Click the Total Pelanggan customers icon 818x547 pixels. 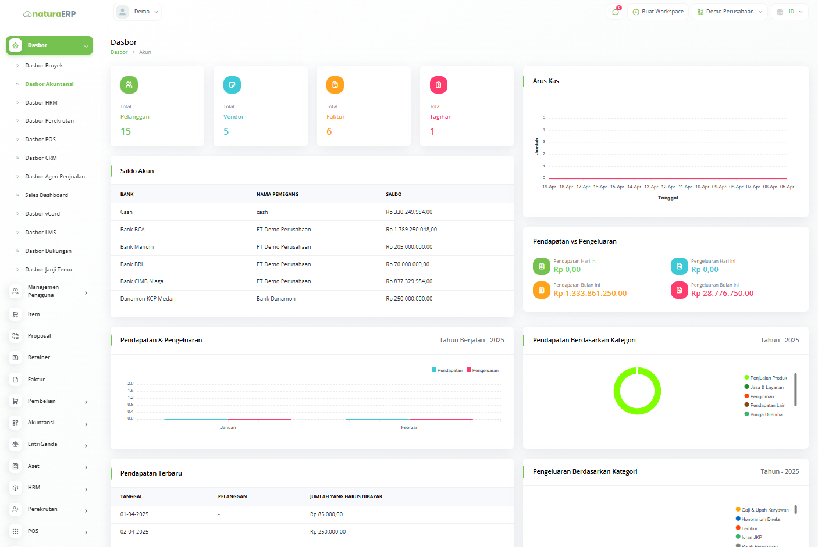129,85
